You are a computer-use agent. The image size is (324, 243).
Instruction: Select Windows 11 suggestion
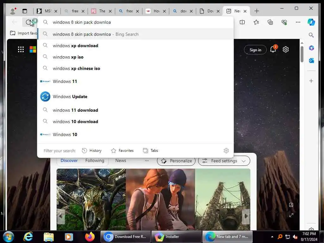click(135, 81)
